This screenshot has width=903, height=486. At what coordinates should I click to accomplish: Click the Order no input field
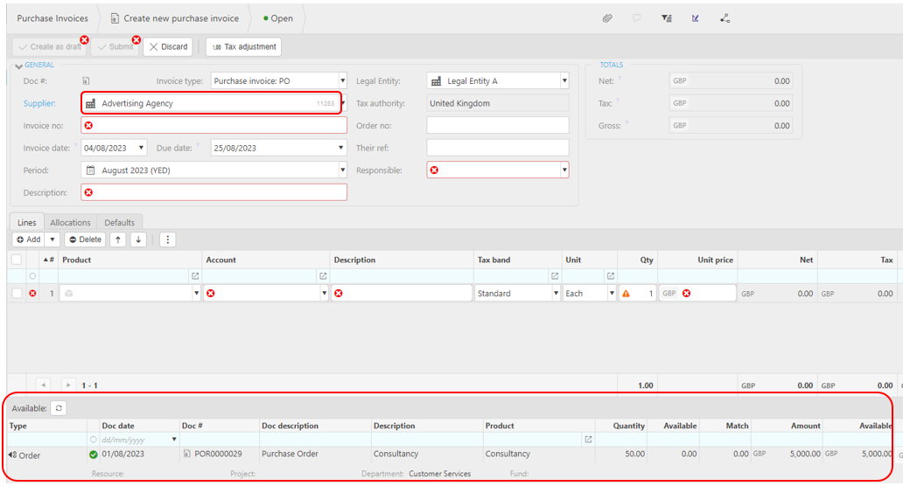tap(498, 125)
